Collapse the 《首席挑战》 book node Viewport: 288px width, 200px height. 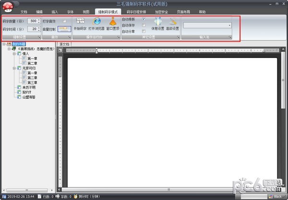click(x=9, y=49)
